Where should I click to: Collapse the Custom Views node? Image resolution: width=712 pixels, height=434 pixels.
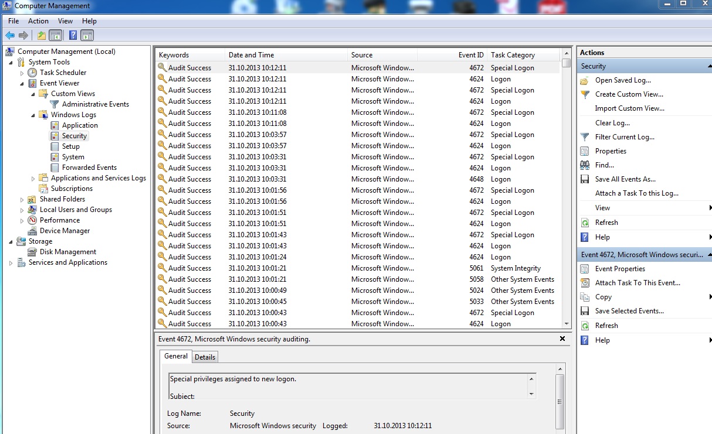click(x=33, y=94)
